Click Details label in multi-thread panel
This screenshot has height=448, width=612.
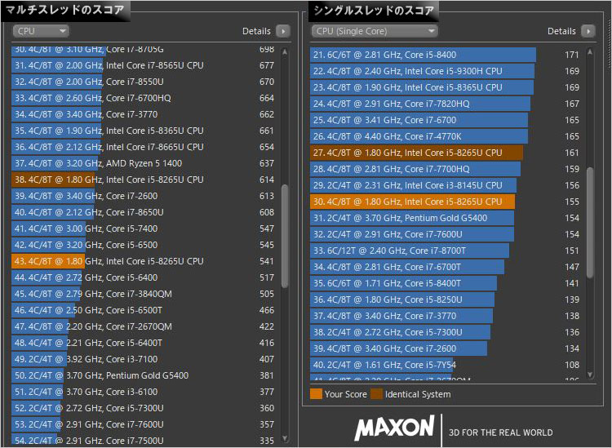(256, 31)
